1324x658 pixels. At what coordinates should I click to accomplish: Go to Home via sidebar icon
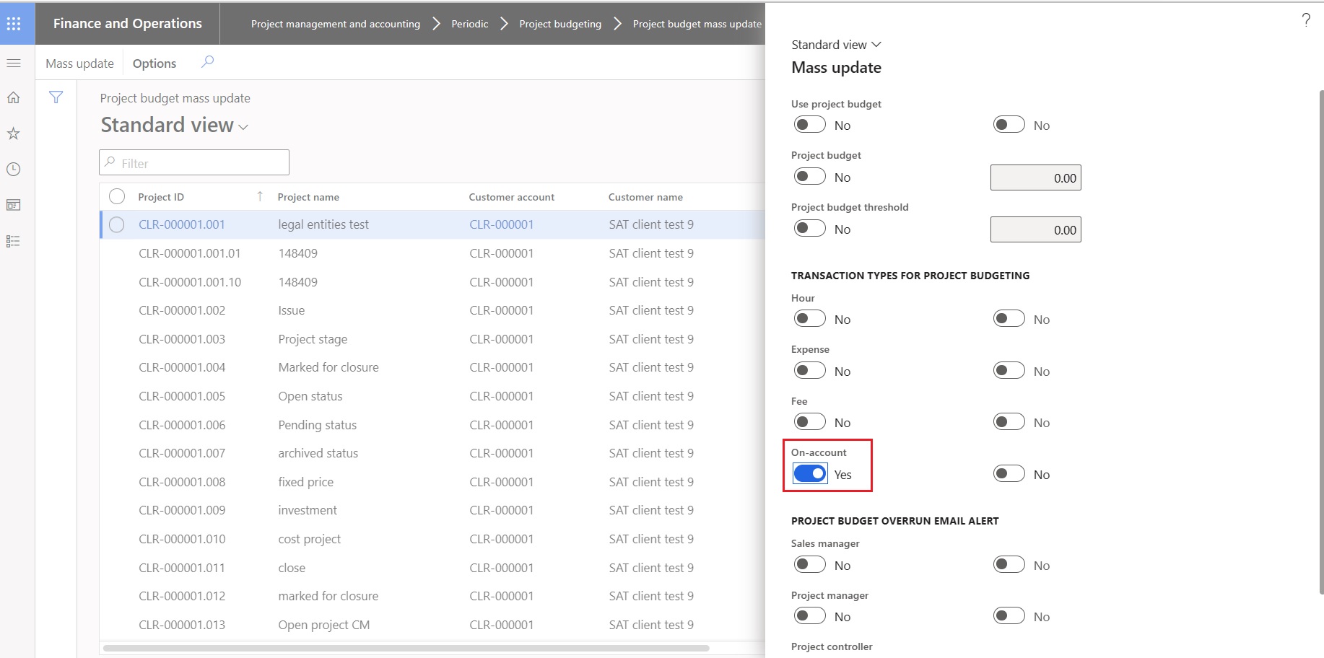(14, 97)
